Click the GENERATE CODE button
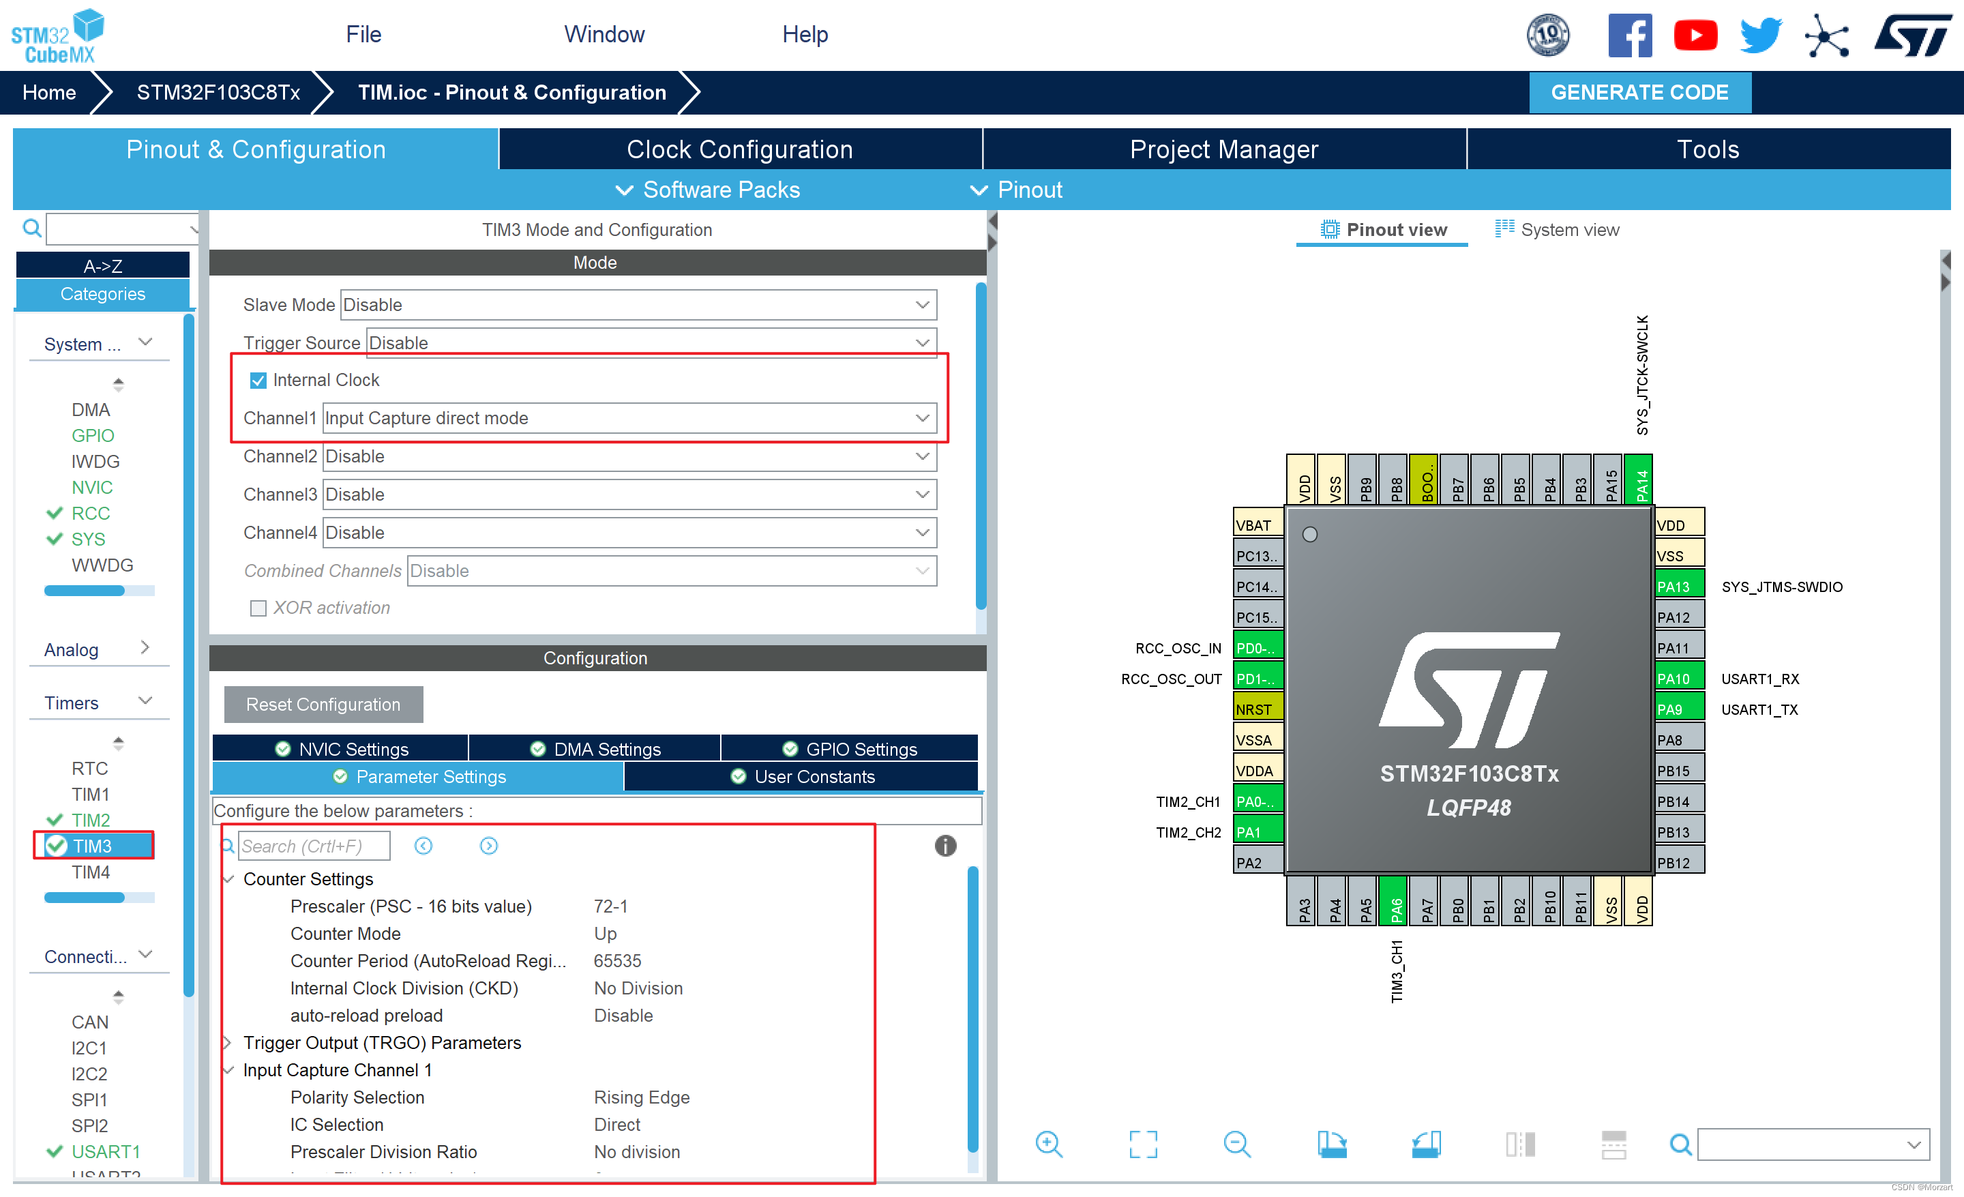The height and width of the screenshot is (1197, 1964). (1639, 93)
